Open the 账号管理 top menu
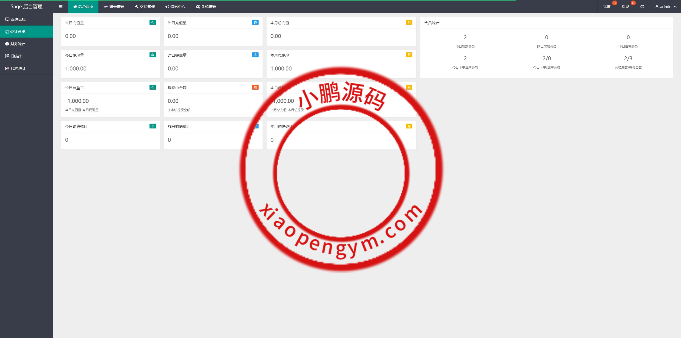 (114, 7)
